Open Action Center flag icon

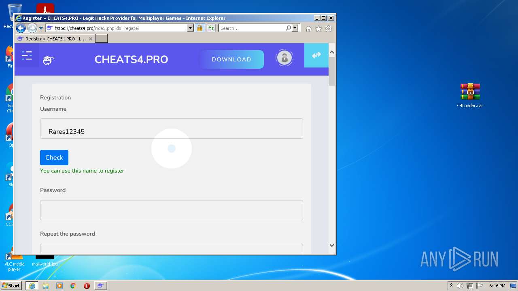coord(480,286)
